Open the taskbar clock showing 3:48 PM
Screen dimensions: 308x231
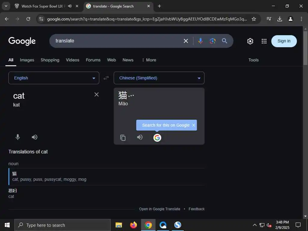282,225
